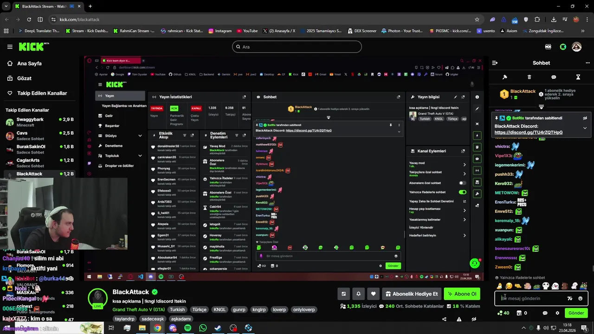Screen dimensions: 594x334
Task: Click the chat bubble icon next to the gear
Action: click(545, 313)
